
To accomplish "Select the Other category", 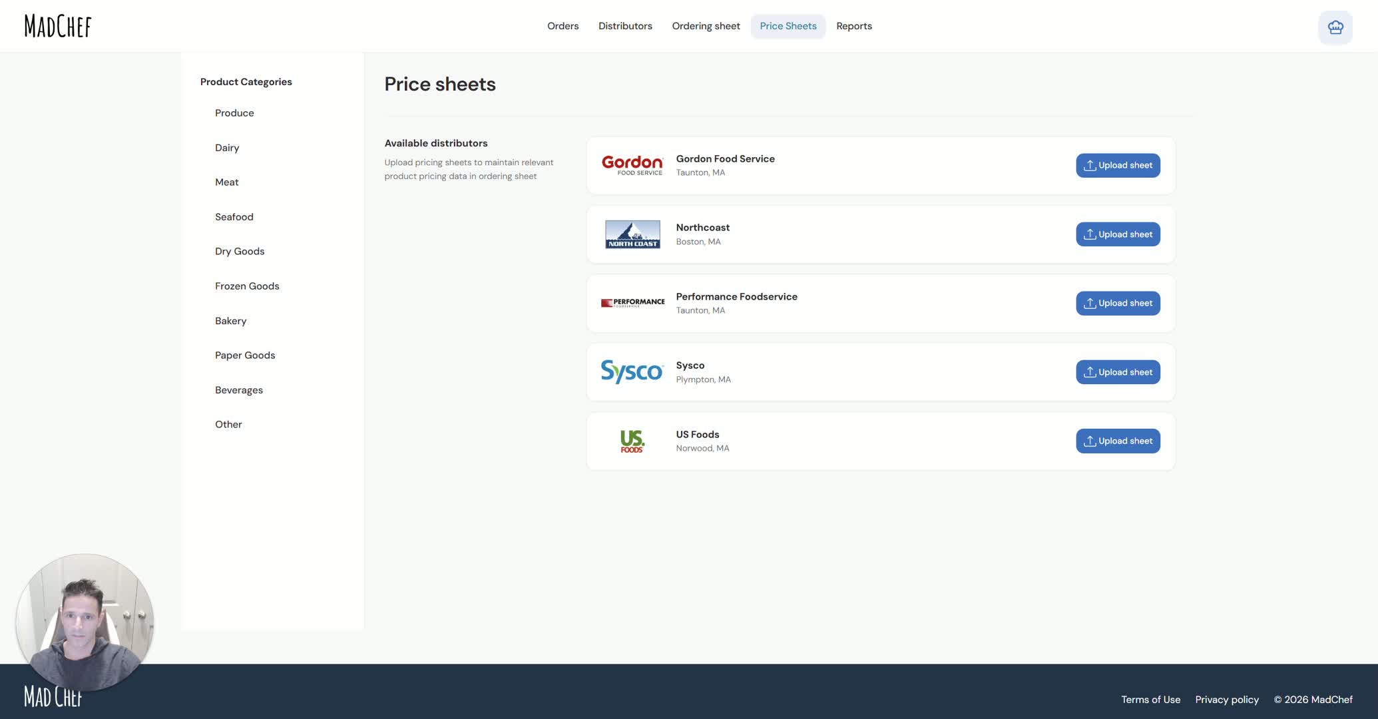I will (228, 425).
